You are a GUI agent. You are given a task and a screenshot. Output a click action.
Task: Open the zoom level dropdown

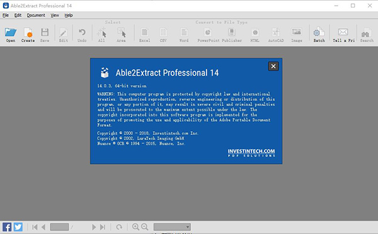point(172,227)
